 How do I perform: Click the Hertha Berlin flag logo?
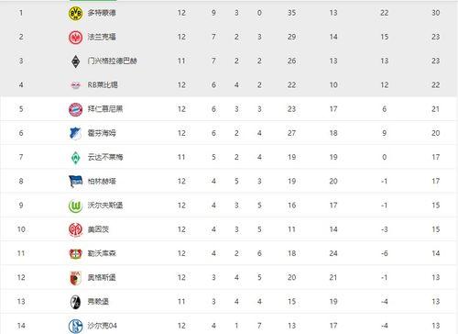75,182
